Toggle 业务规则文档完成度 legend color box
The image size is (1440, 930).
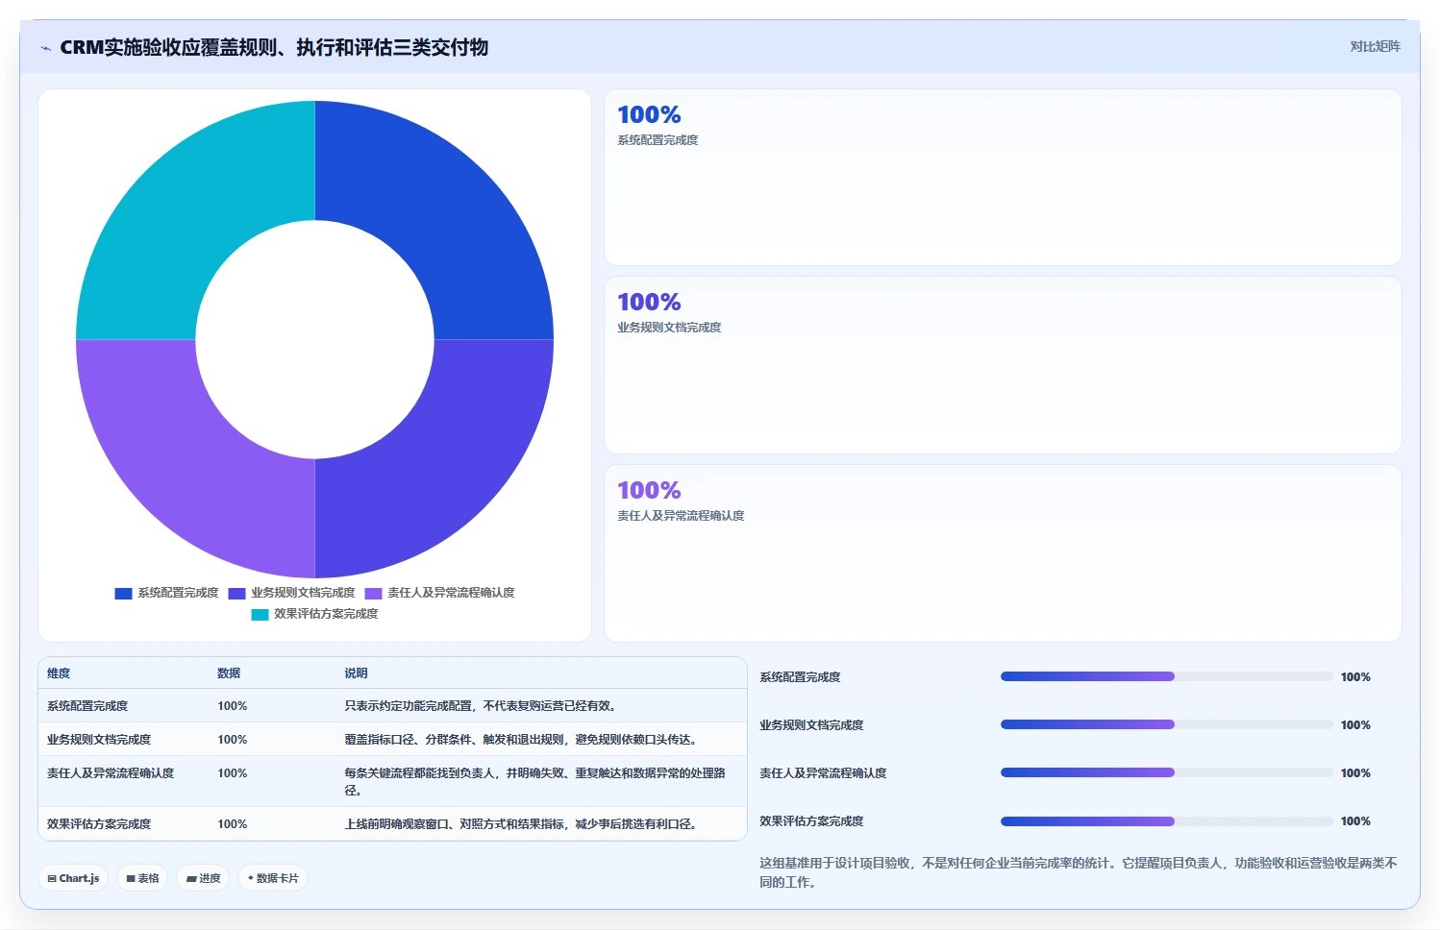click(x=236, y=594)
